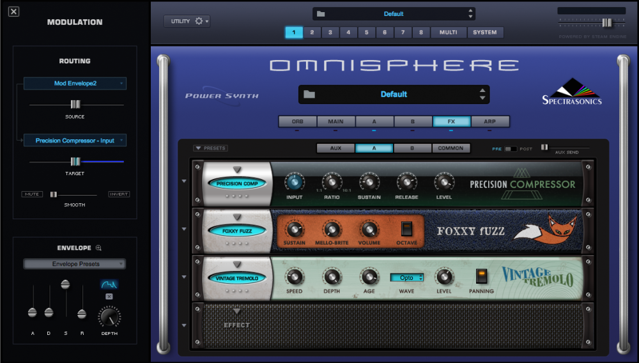Expand arrow left of Precision Comp rack

(184, 181)
